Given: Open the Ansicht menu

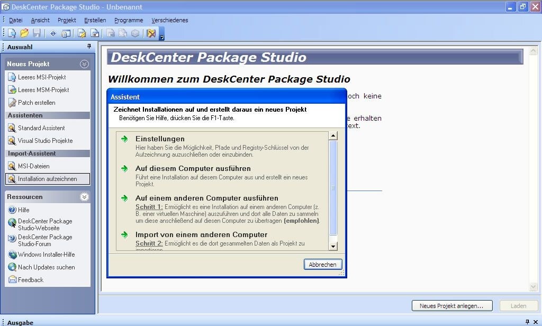Looking at the screenshot, I should pos(40,20).
